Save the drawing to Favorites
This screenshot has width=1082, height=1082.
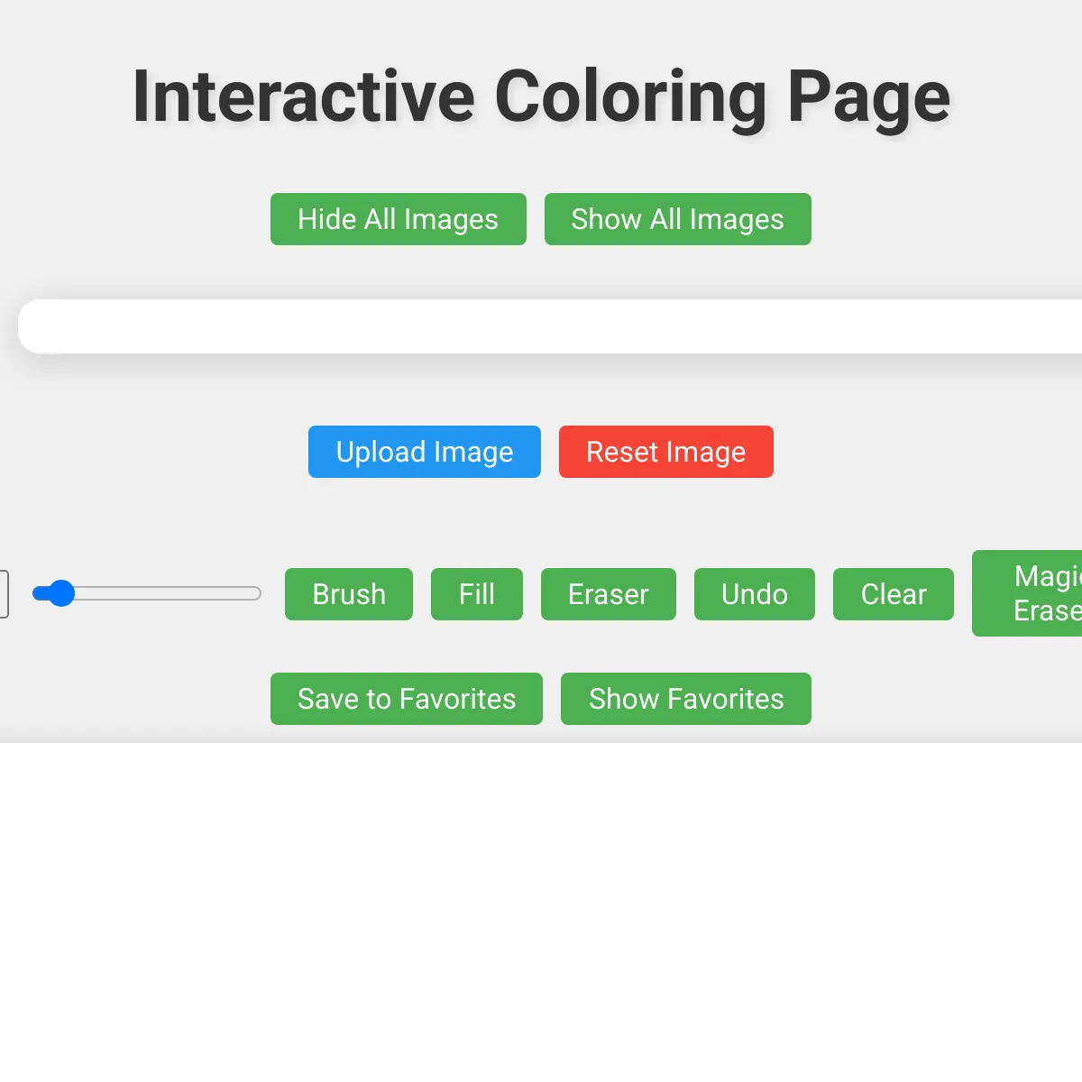point(406,699)
